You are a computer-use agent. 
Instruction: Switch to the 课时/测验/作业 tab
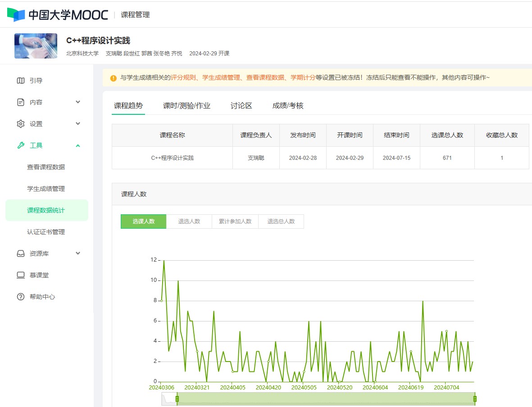186,106
